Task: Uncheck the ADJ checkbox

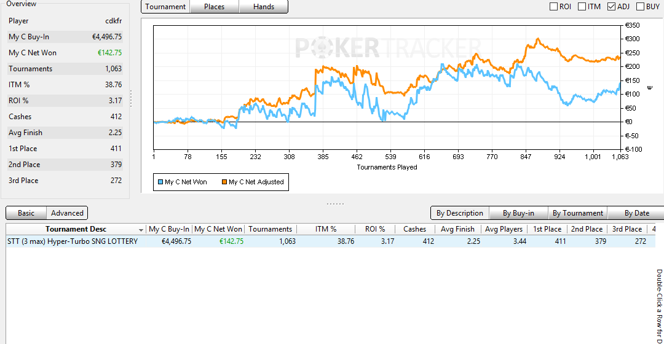Action: (611, 6)
